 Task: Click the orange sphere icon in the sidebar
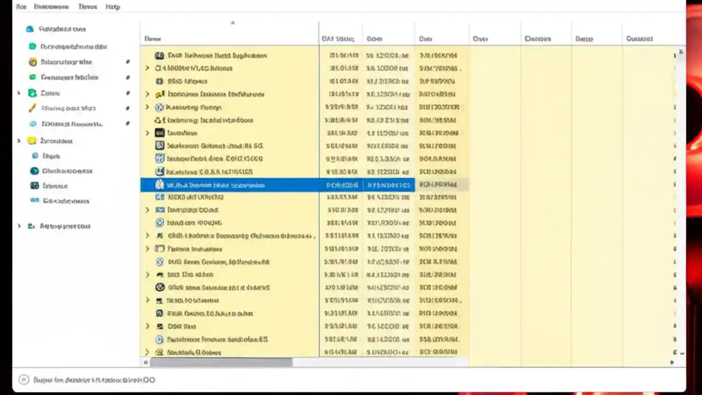tap(32, 62)
